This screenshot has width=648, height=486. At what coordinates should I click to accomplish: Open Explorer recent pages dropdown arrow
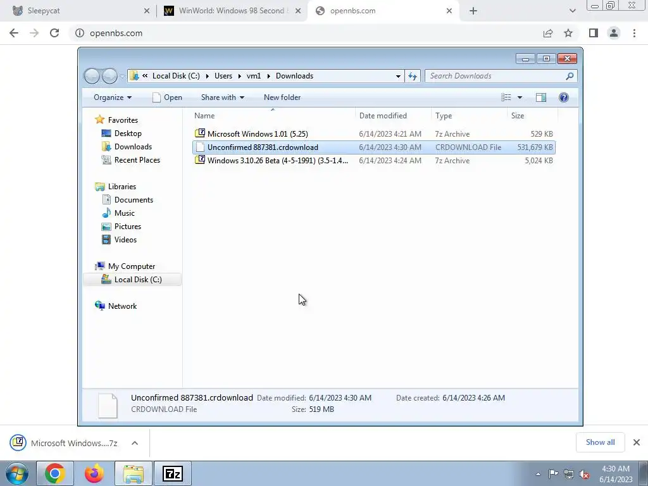[122, 76]
